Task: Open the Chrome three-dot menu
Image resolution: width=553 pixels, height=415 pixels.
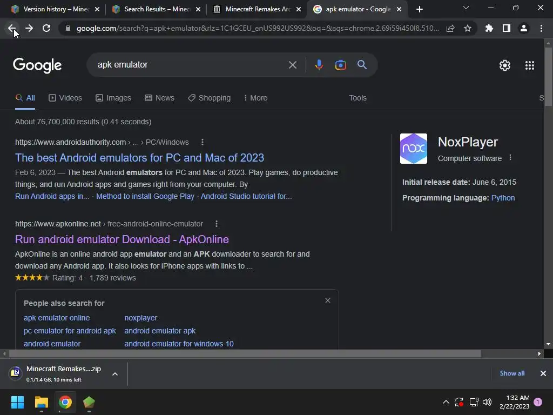Action: (x=541, y=28)
